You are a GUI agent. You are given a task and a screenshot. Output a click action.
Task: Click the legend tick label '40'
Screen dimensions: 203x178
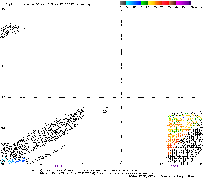(176, 7)
